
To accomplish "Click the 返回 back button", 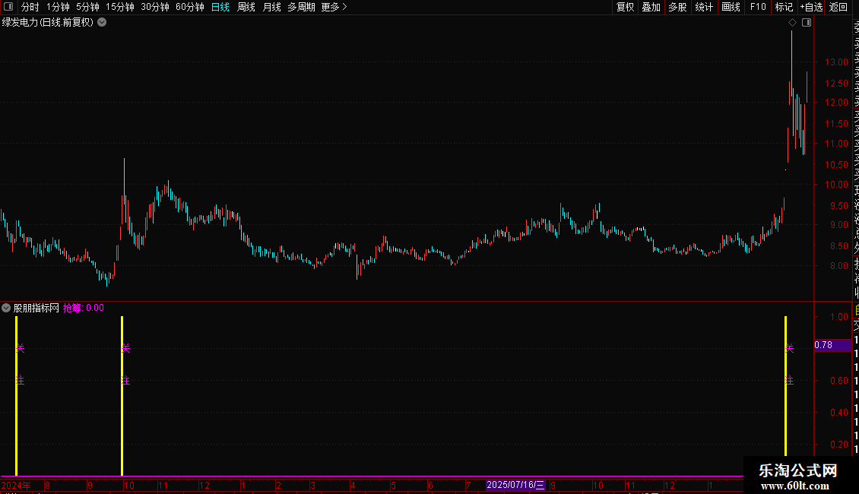I will pyautogui.click(x=838, y=7).
